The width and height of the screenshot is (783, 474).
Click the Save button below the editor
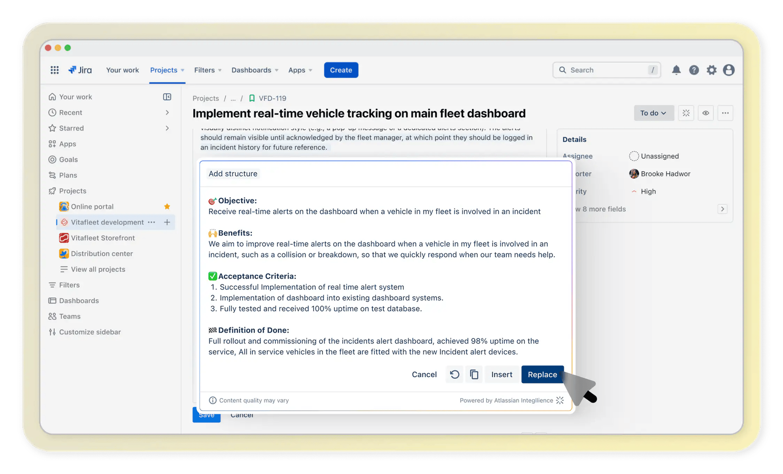[206, 416]
